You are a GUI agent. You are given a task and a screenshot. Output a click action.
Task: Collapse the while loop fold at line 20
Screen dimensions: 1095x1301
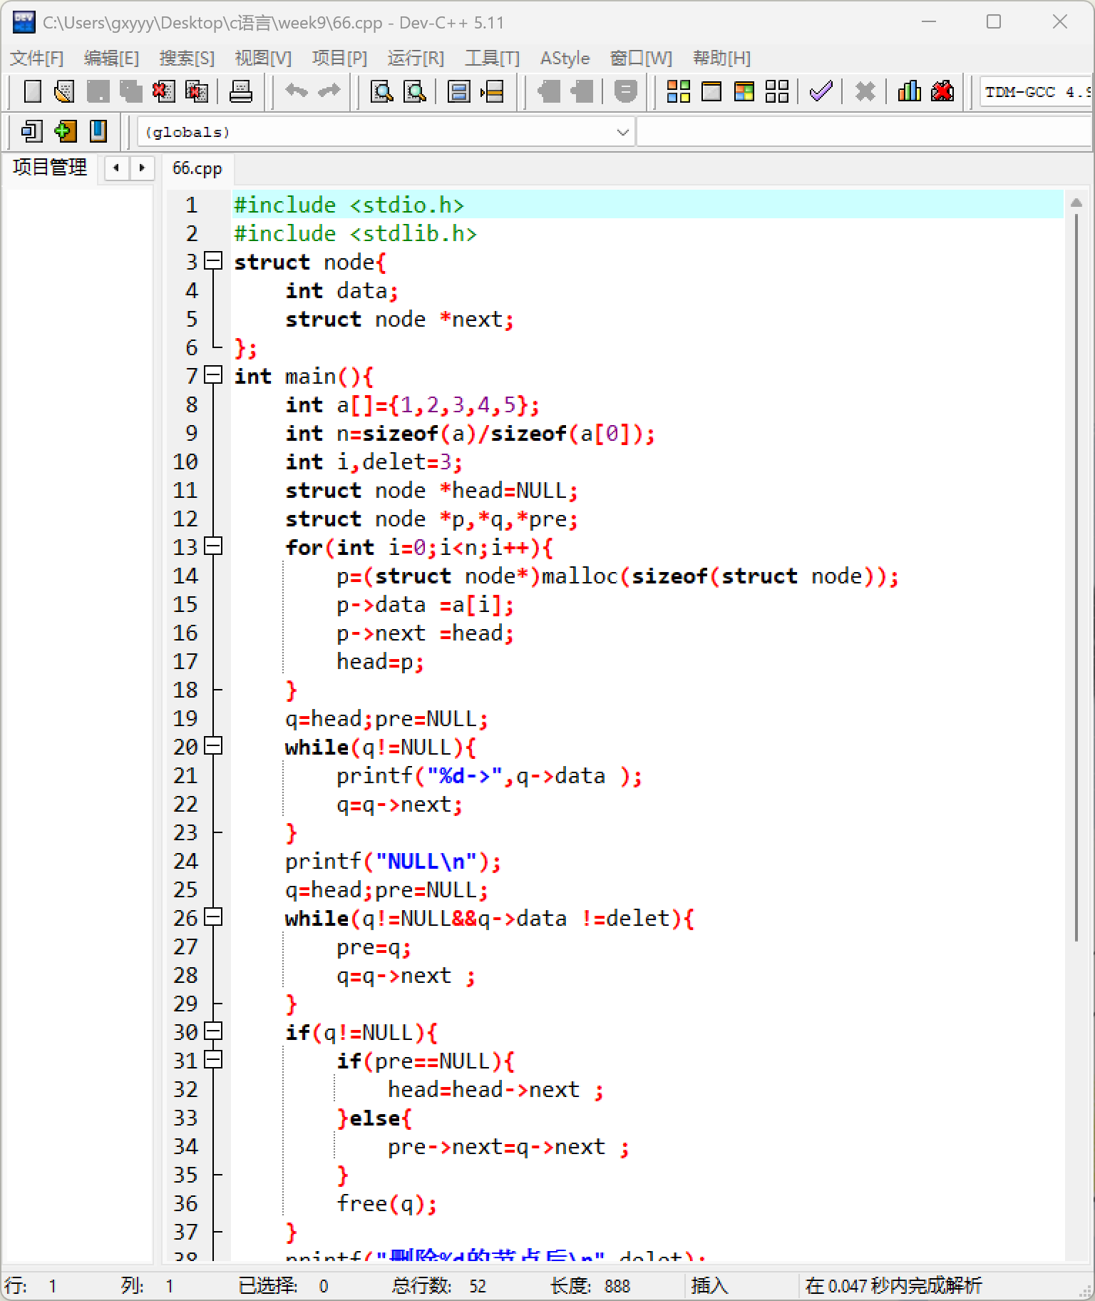[x=213, y=746]
